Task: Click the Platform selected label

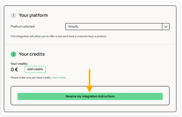Action: tap(23, 26)
